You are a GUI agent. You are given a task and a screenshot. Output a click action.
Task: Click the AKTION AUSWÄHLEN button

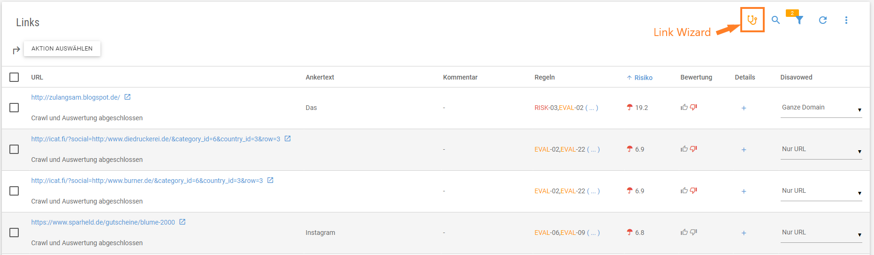[x=62, y=49]
